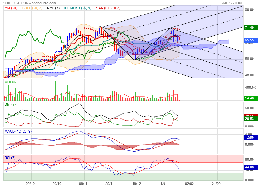Select the MM (20) legend entry
258x187 pixels.
click(11, 8)
